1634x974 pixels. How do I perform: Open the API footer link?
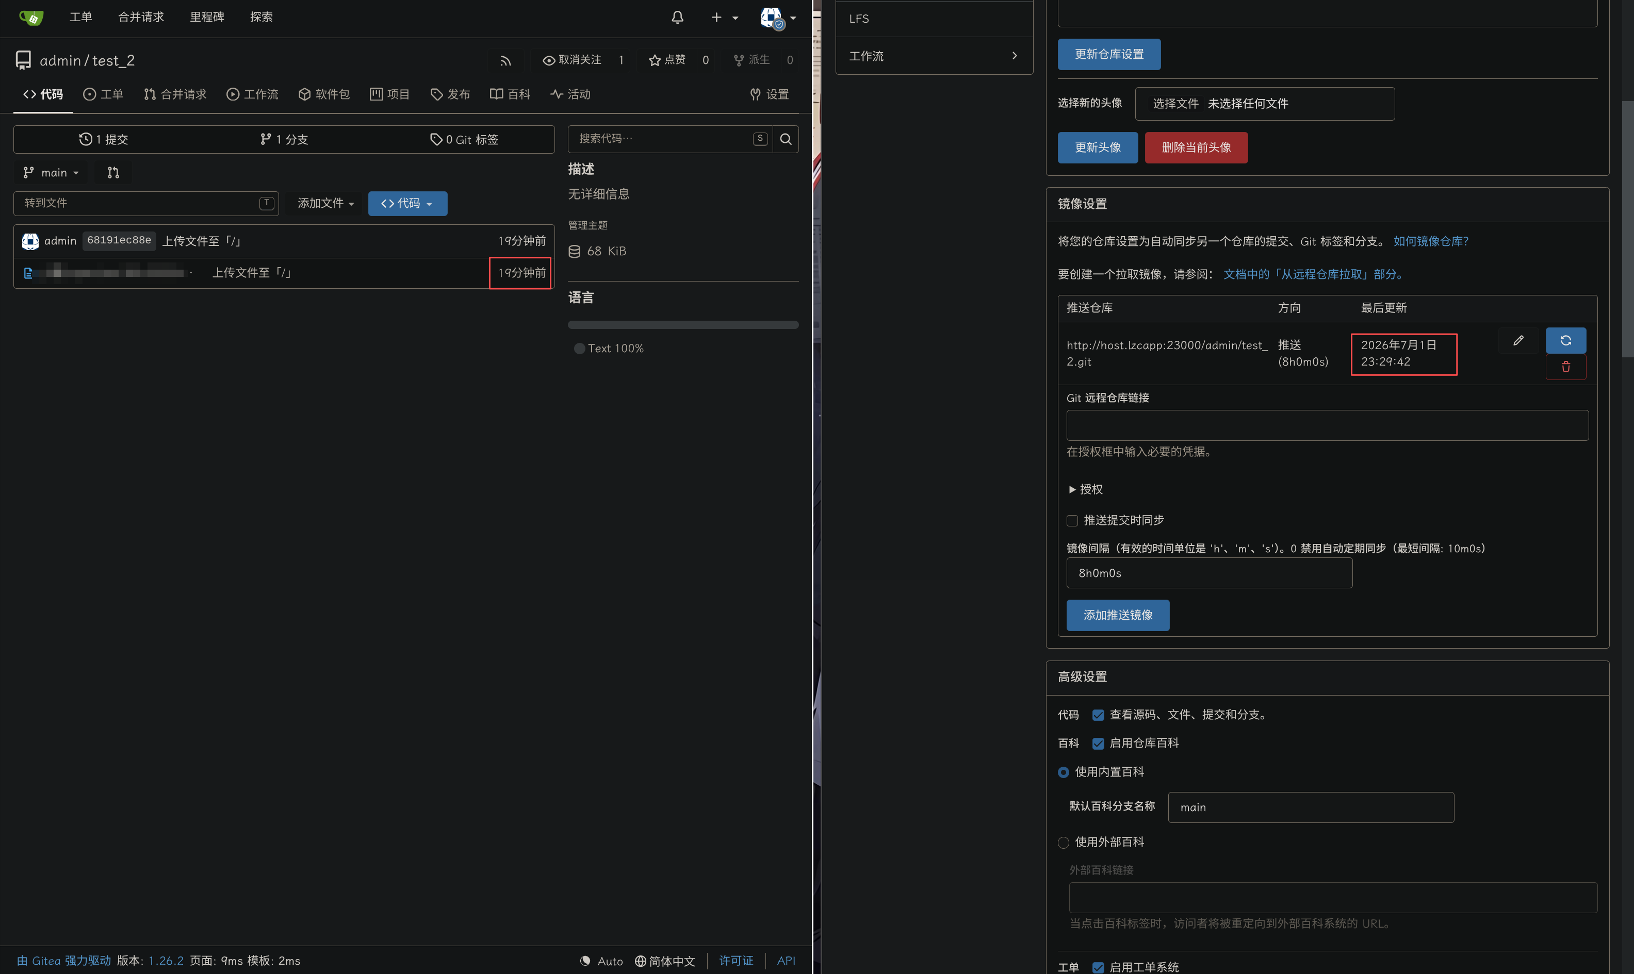point(786,961)
